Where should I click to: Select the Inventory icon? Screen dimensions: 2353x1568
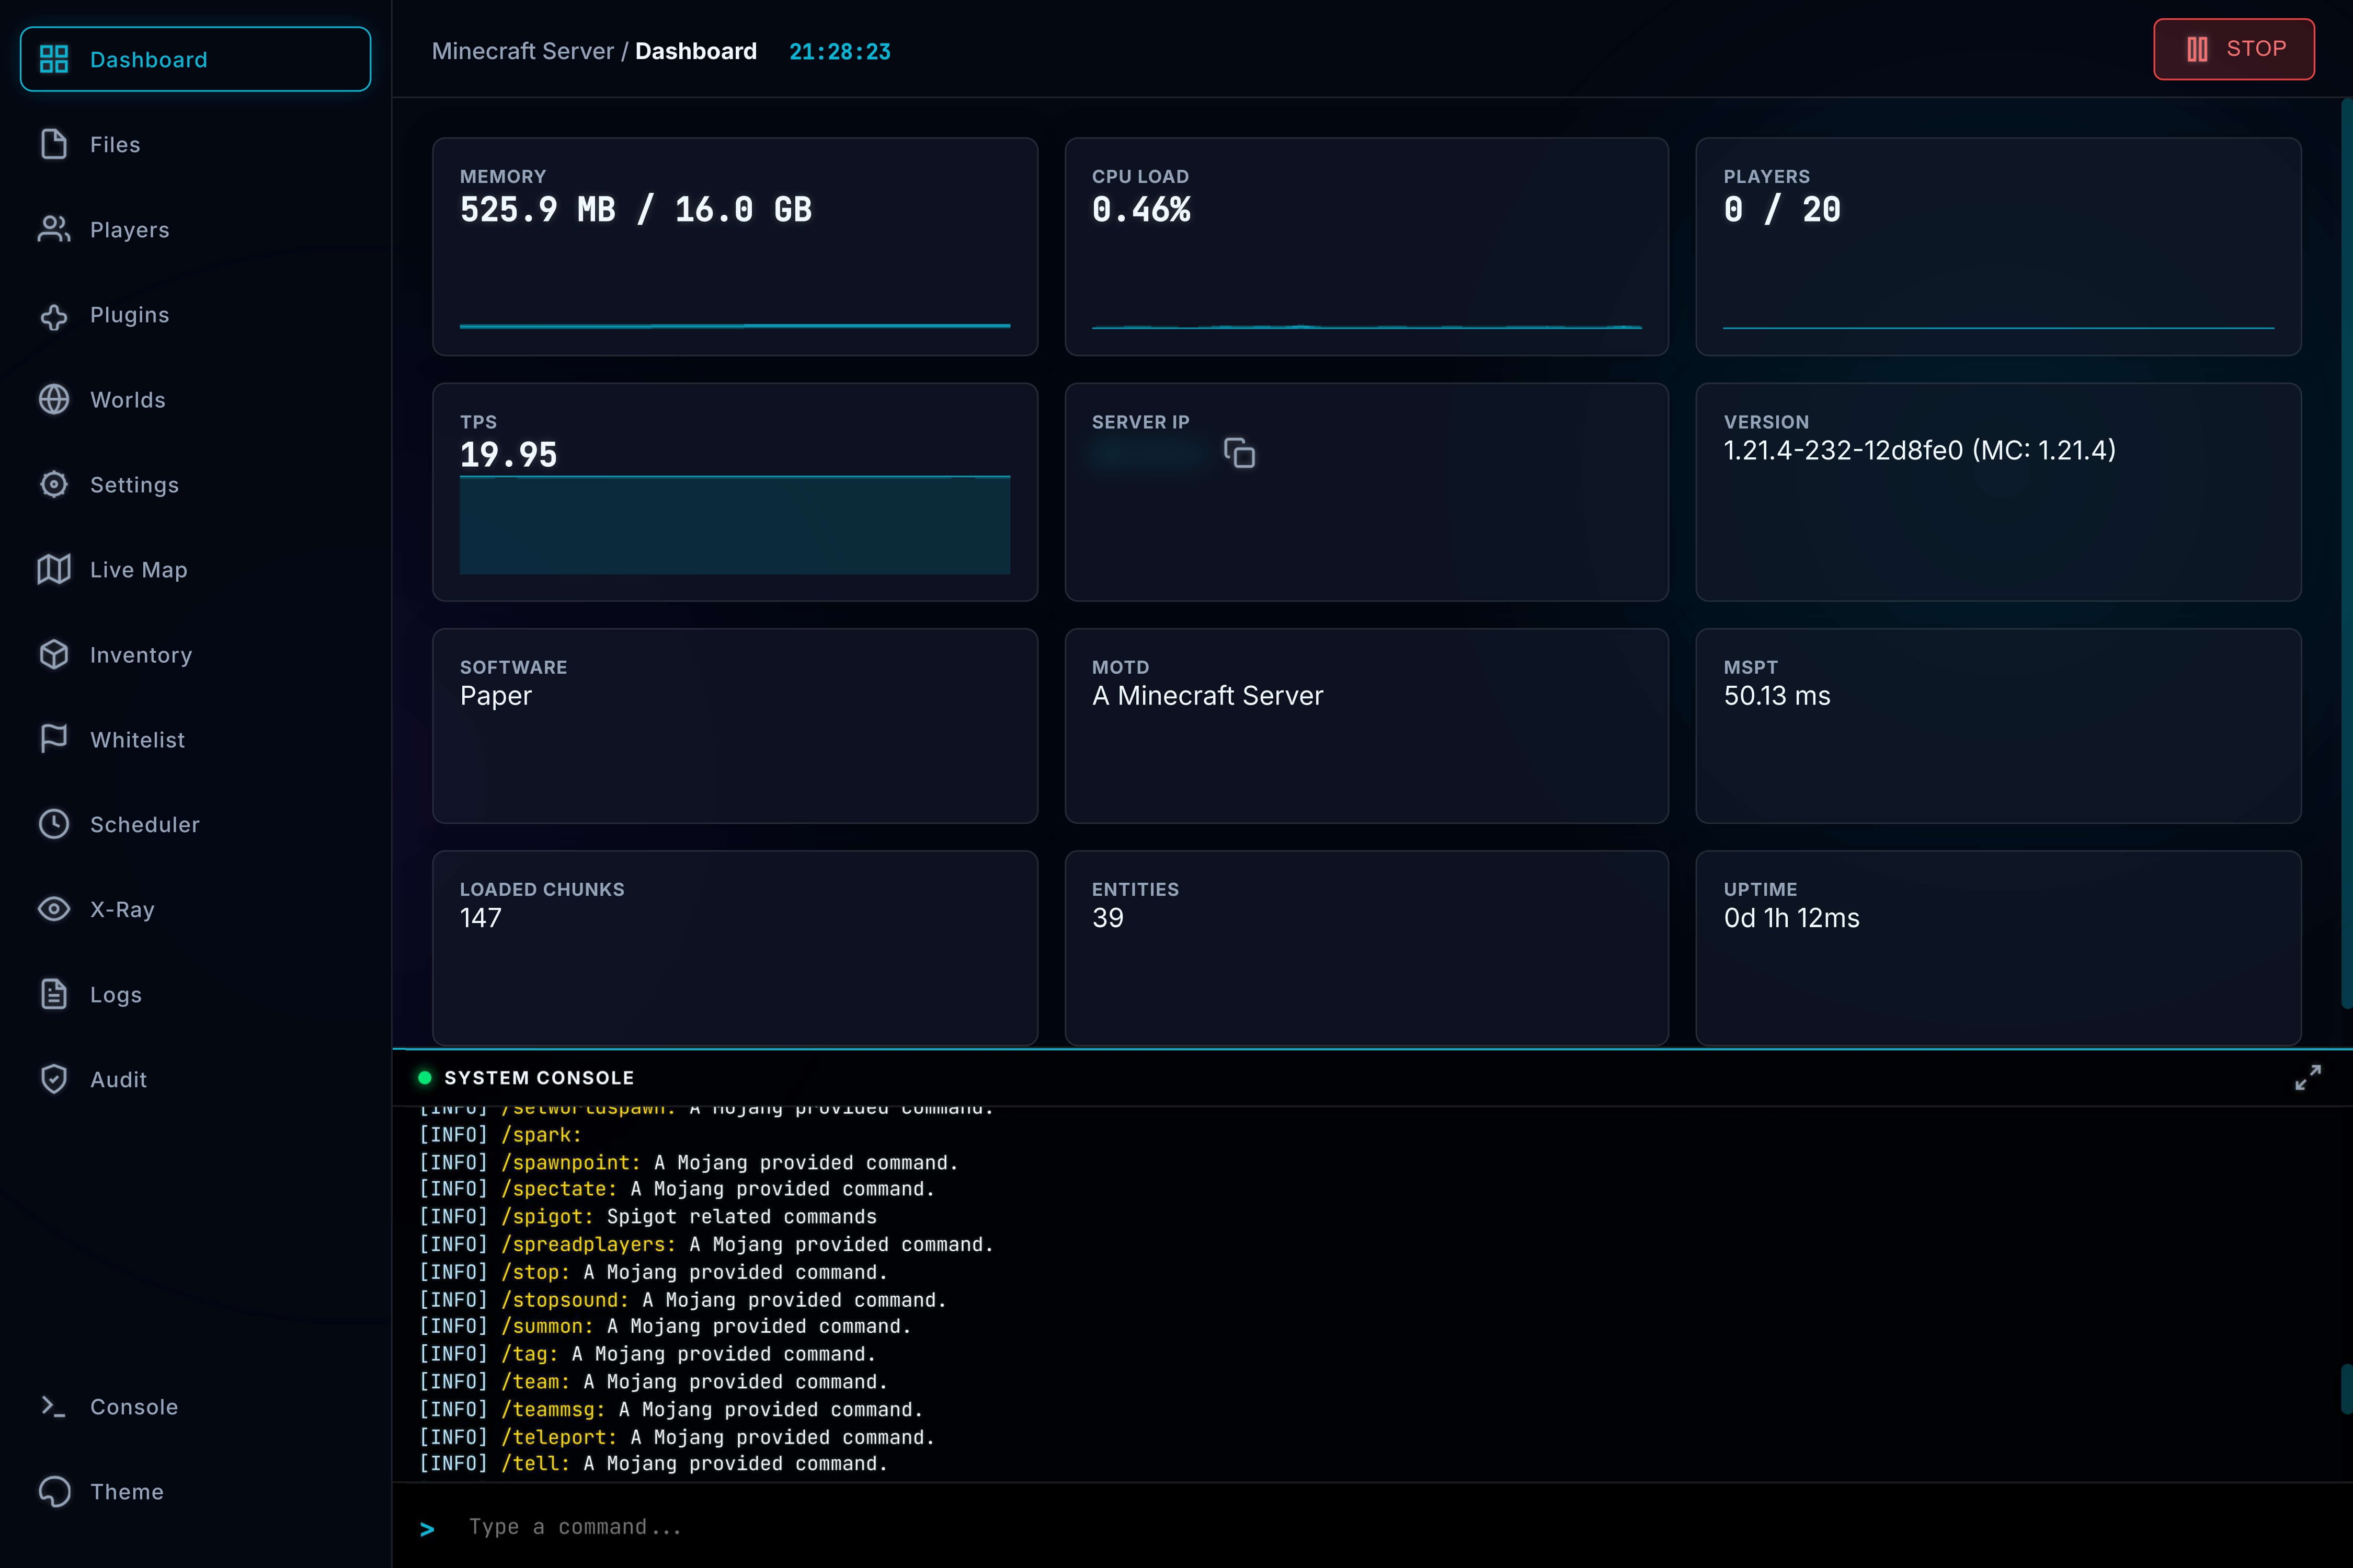tap(53, 654)
